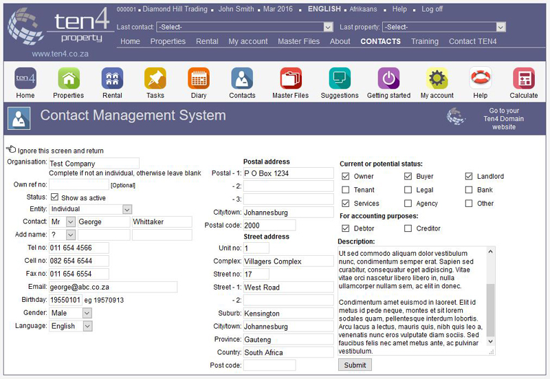
Task: Click the Log off link
Action: tap(432, 9)
